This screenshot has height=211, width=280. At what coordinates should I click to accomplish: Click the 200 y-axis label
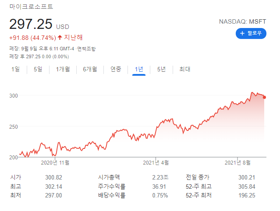coord(14,158)
